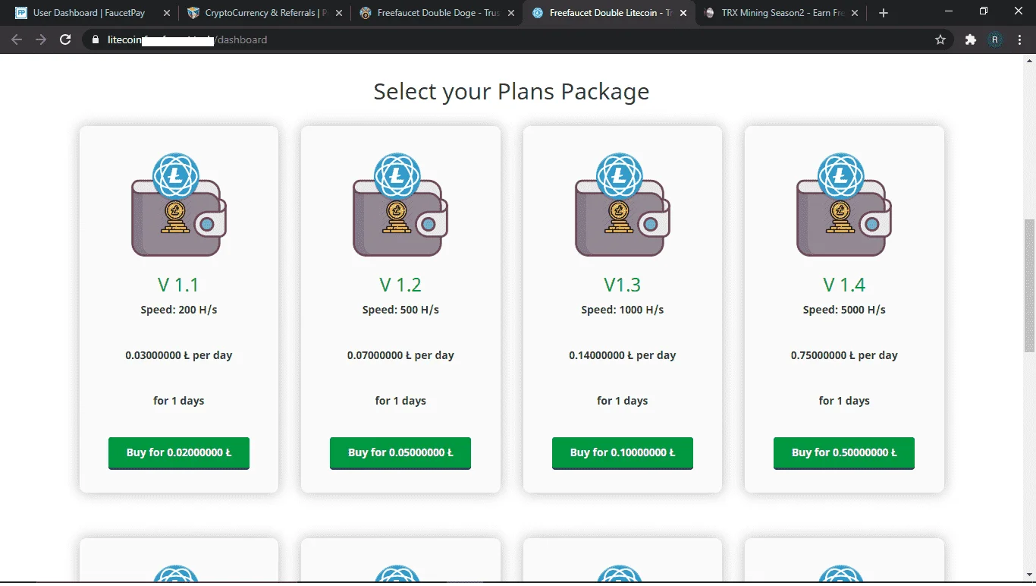Click the V 1.2 plan title
Viewport: 1036px width, 586px height.
[x=400, y=285]
